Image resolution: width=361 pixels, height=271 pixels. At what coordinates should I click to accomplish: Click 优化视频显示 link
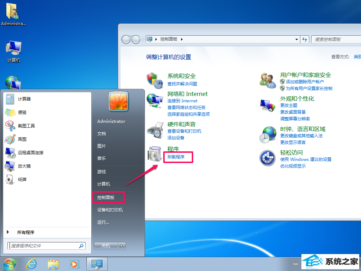(x=293, y=166)
